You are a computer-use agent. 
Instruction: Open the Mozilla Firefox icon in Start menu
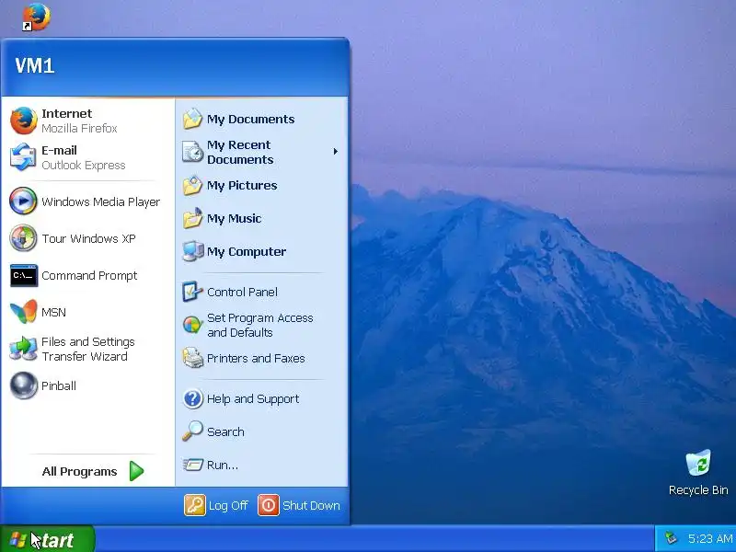coord(24,121)
